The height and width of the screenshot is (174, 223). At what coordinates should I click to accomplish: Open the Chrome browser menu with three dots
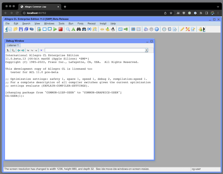[x=218, y=13]
